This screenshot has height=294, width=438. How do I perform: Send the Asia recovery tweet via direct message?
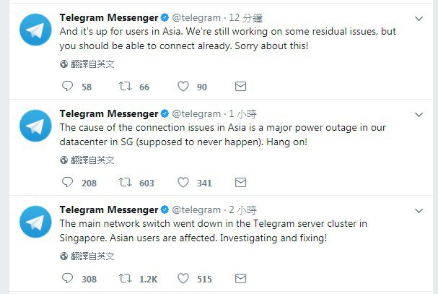[x=240, y=87]
